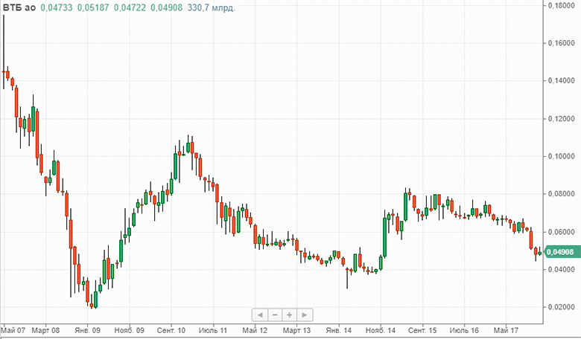The image size is (581, 339).
Task: Click the Март 08 date label
Action: pos(45,330)
